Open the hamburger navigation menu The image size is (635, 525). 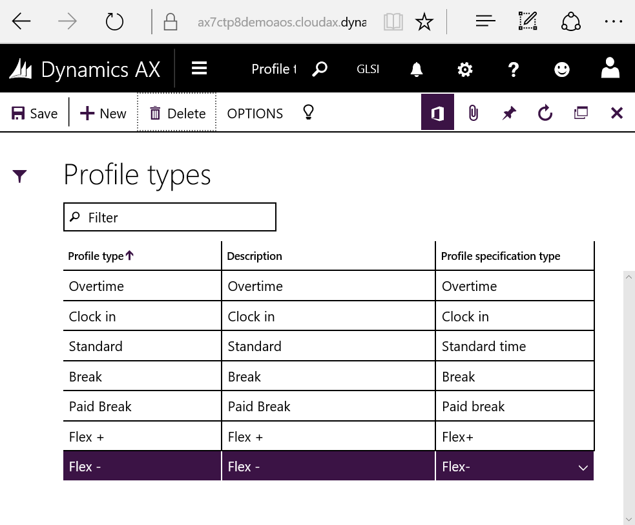coord(199,69)
